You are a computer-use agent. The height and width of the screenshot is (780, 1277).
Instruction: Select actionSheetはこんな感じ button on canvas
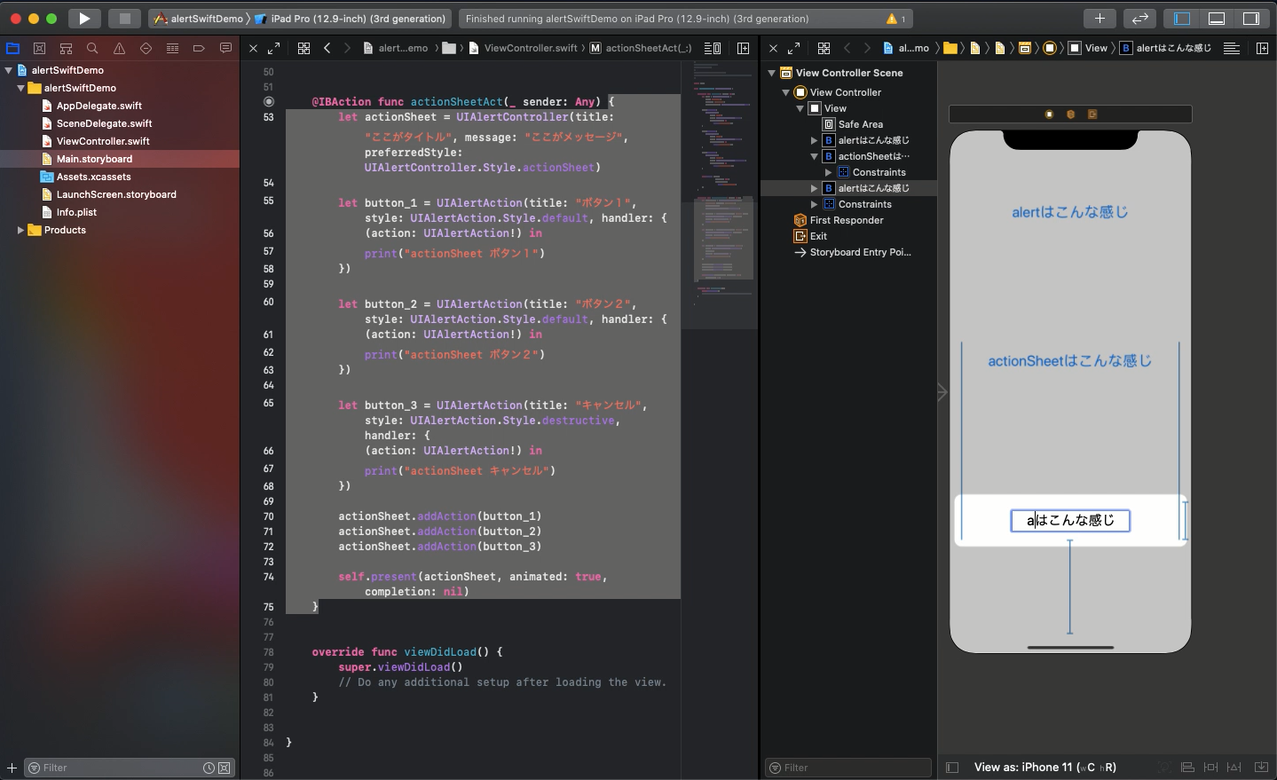tap(1070, 361)
